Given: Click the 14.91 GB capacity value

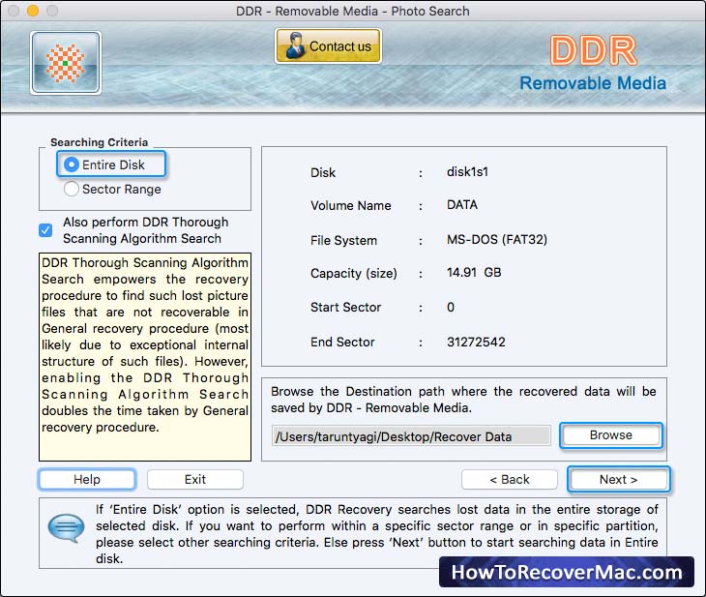Looking at the screenshot, I should point(474,272).
